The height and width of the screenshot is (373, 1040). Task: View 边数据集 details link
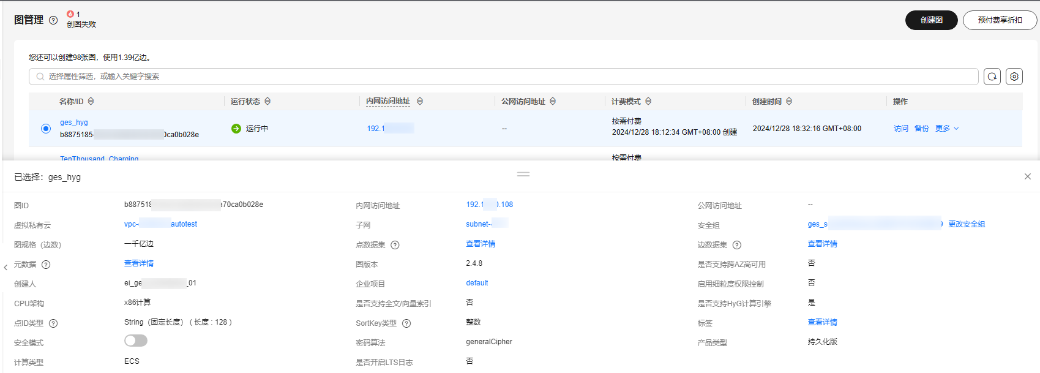coord(823,244)
